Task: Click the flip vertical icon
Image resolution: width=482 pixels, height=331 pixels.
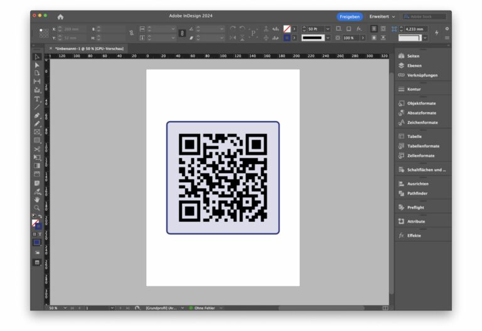Action: pos(242,38)
